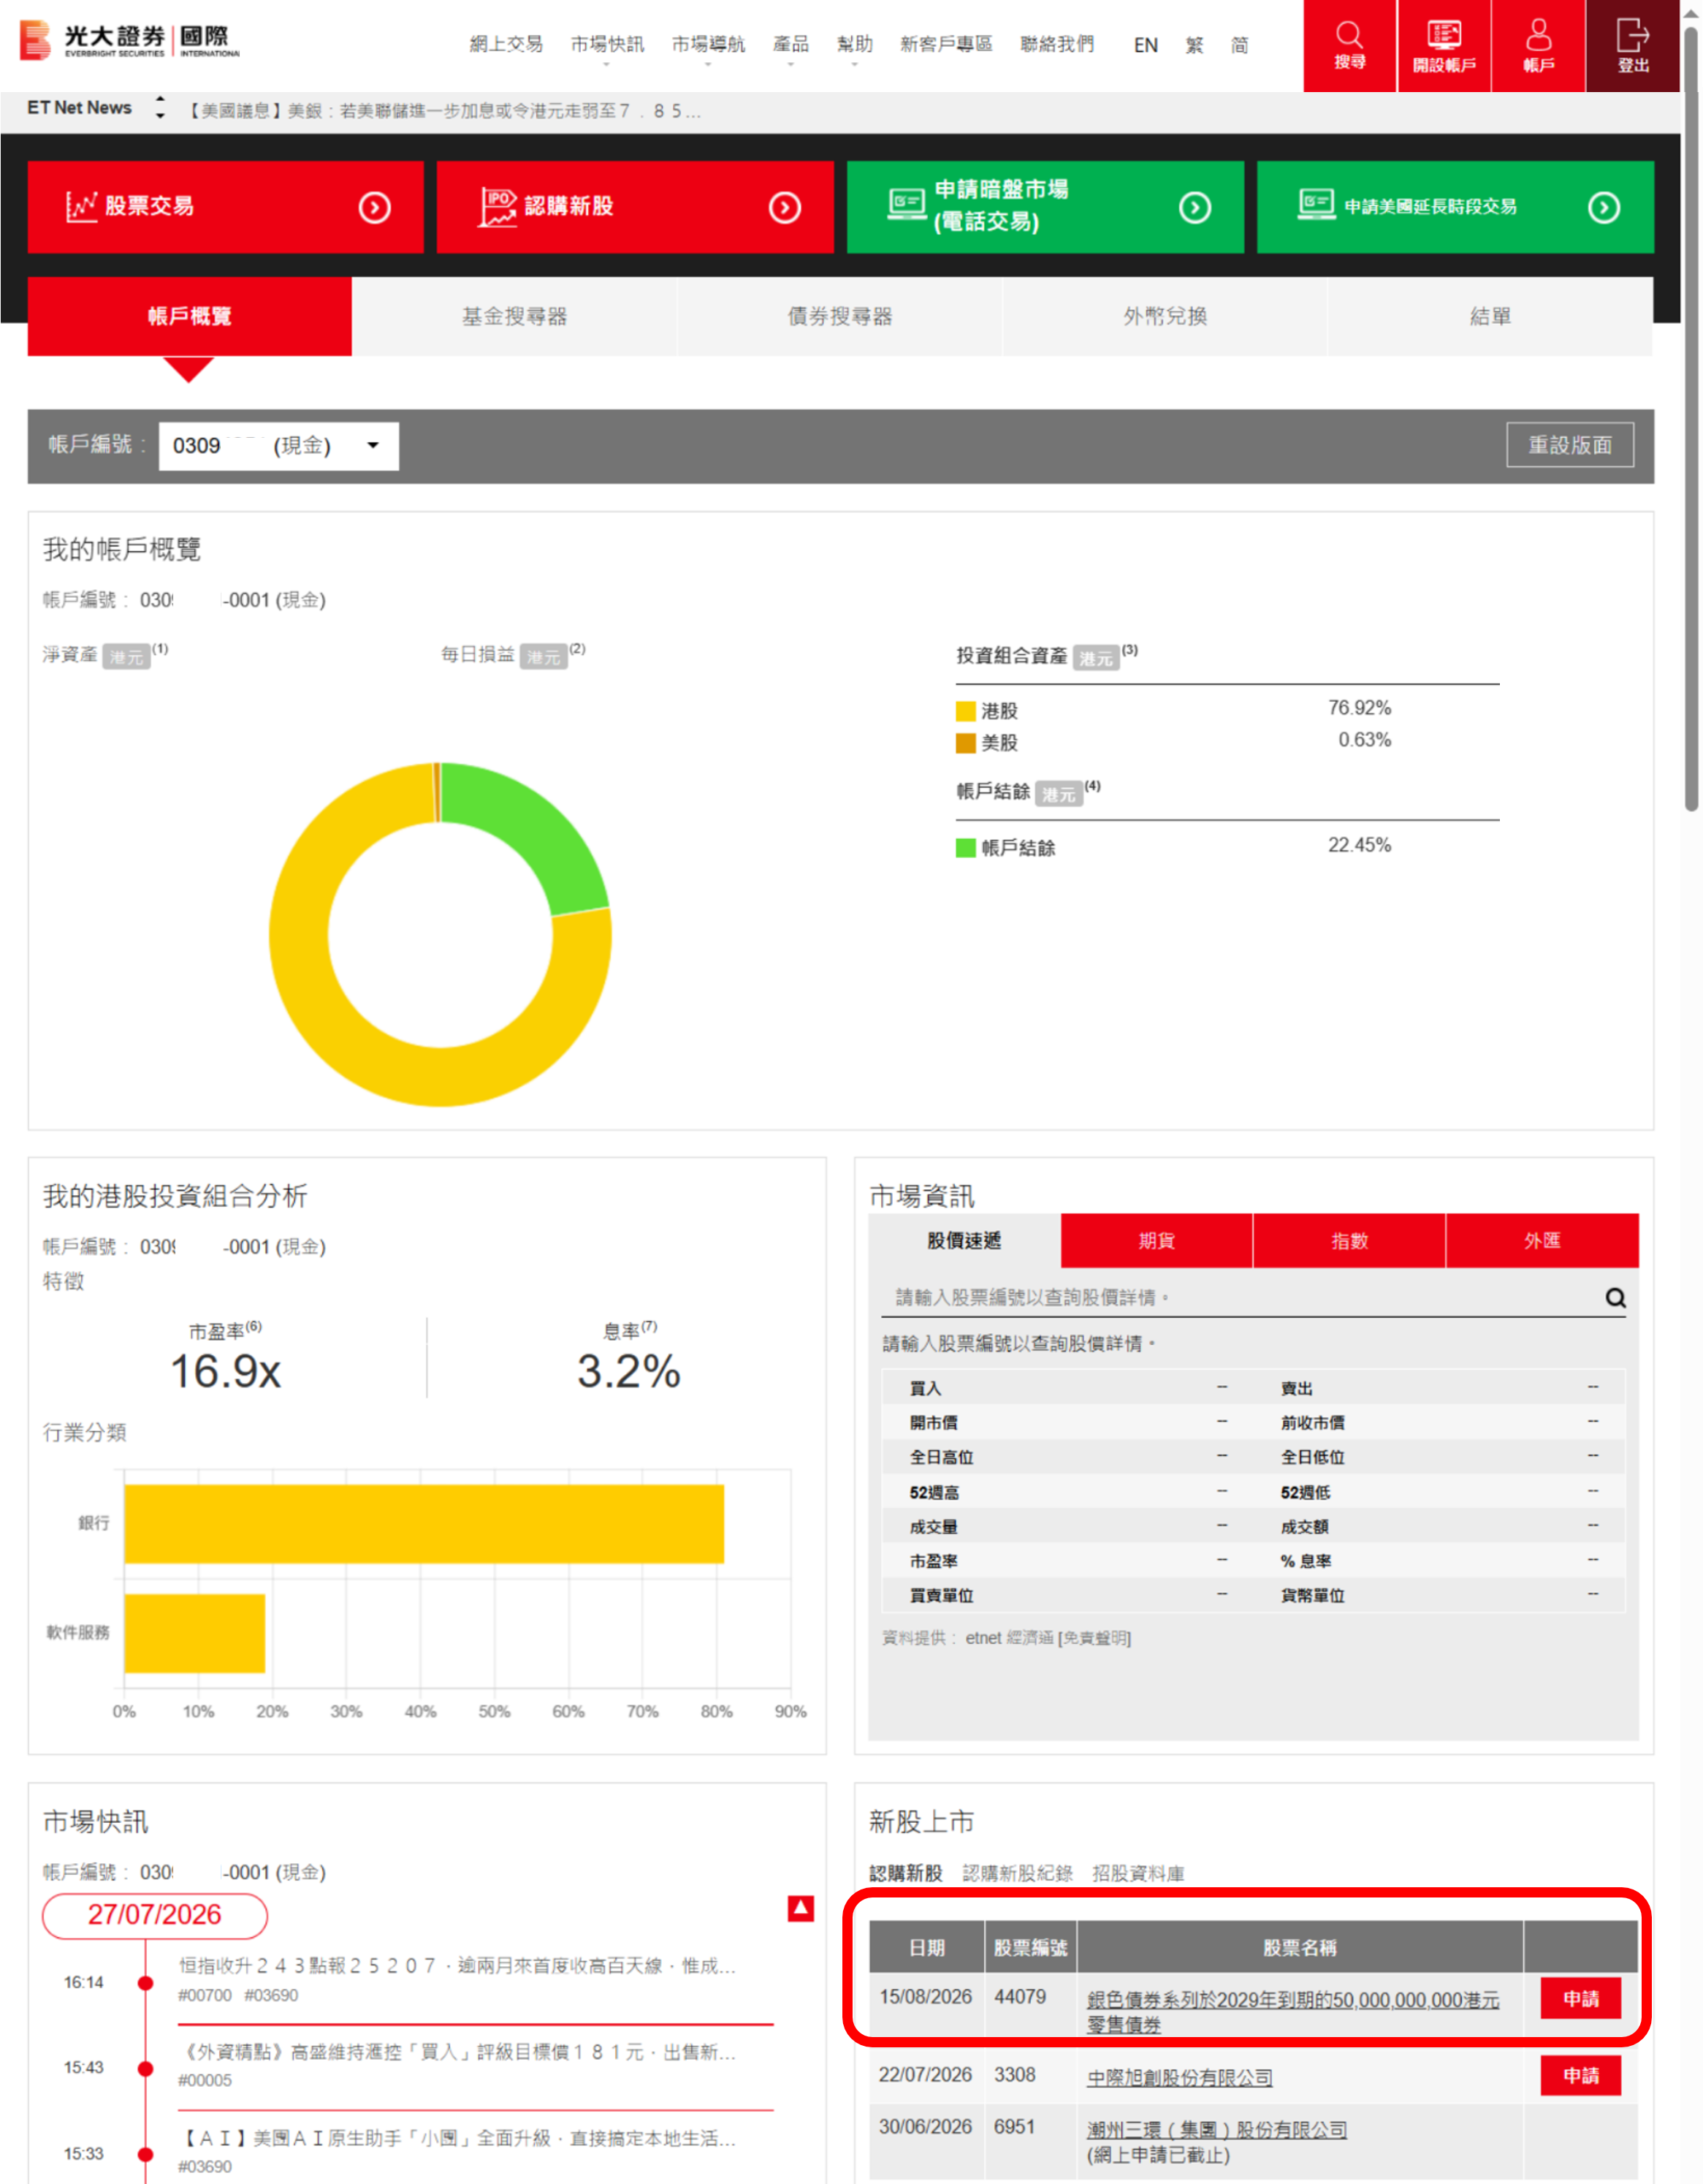Viewport: 1703px width, 2184px height.
Task: Select the 認購新股 IPO sub-tab
Action: point(905,1873)
